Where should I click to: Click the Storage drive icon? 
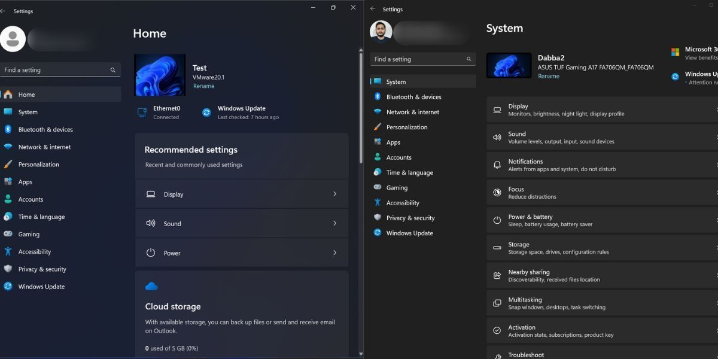497,247
